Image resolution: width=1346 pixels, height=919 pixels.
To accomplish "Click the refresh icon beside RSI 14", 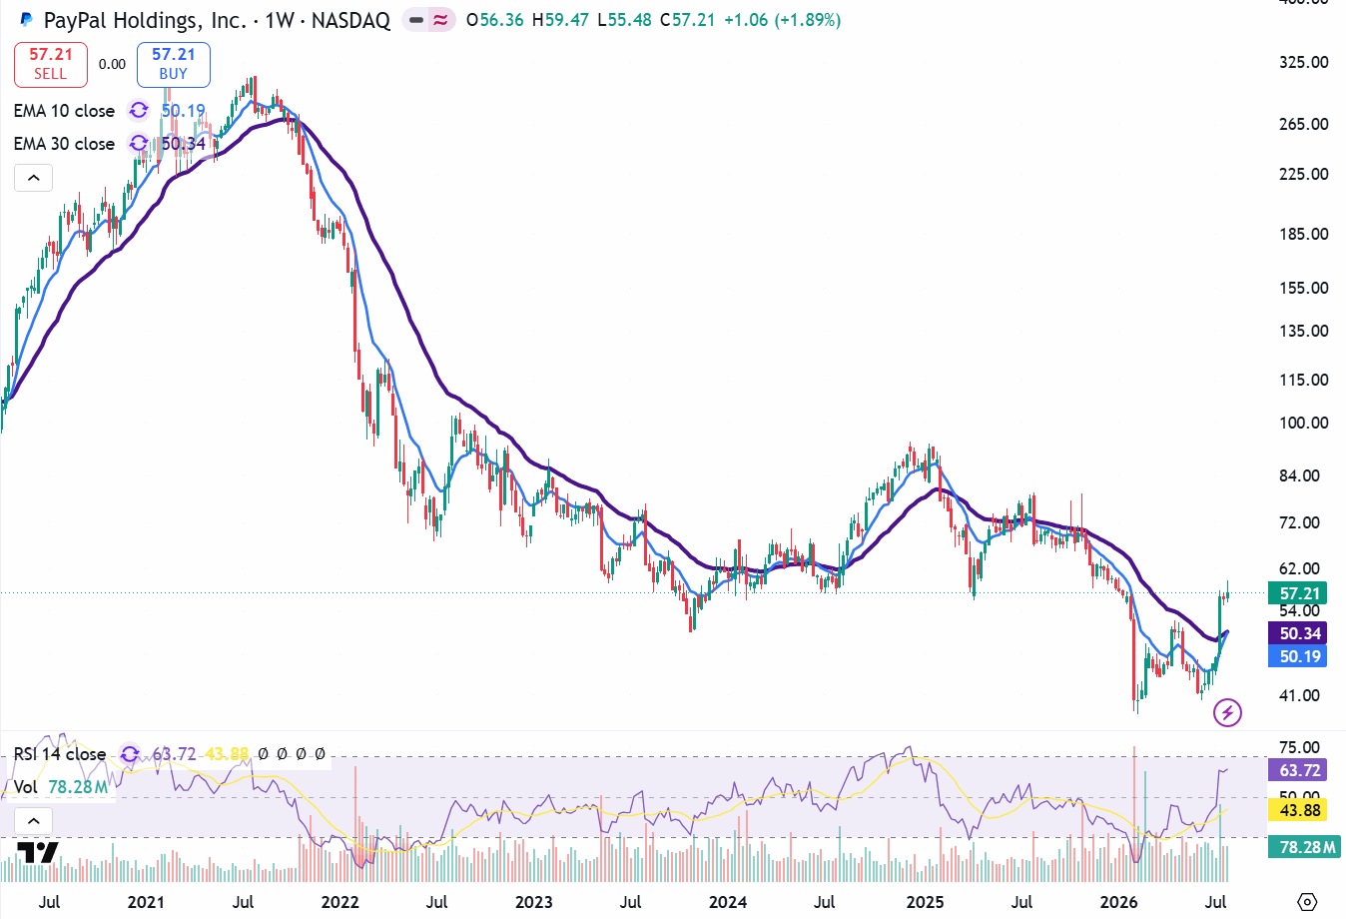I will coord(130,754).
